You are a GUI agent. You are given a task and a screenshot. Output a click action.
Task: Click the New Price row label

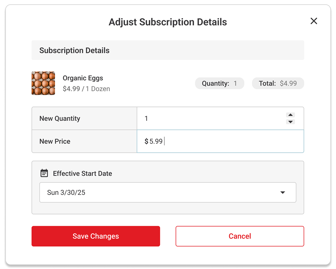[x=55, y=141]
